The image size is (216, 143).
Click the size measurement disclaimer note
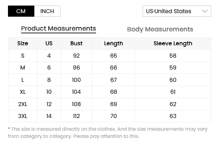click(108, 133)
